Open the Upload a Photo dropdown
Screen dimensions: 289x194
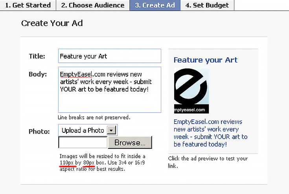tap(88, 130)
